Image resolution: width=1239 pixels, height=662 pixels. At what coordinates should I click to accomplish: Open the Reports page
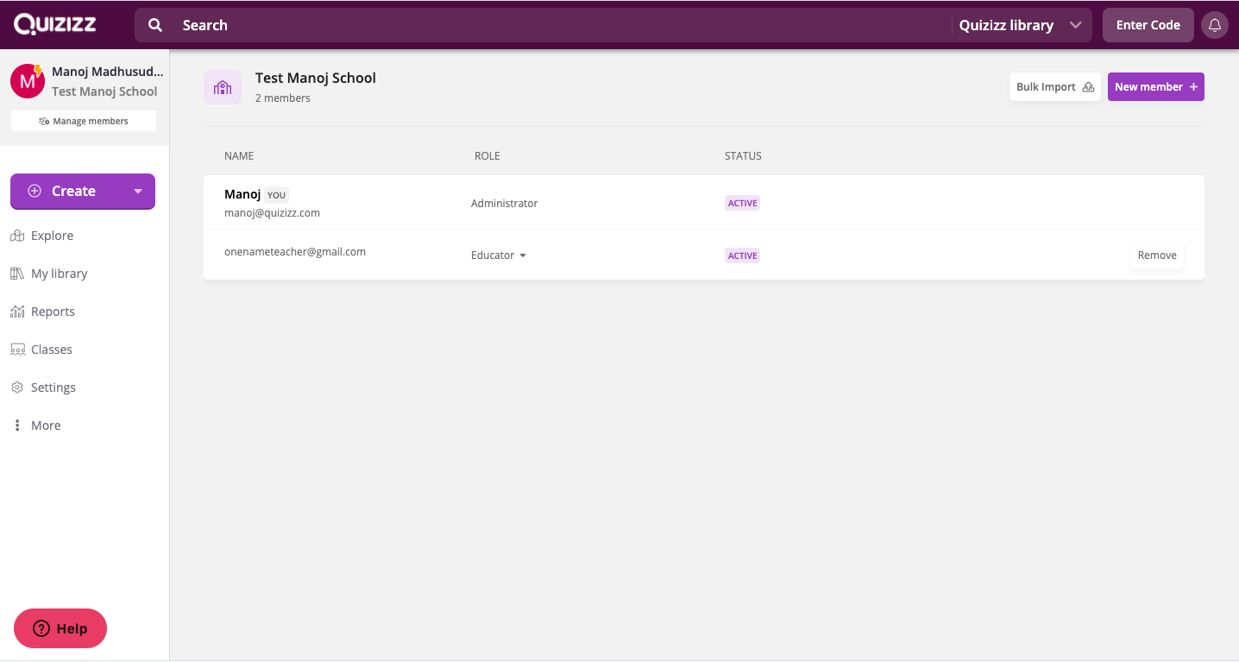pos(53,312)
